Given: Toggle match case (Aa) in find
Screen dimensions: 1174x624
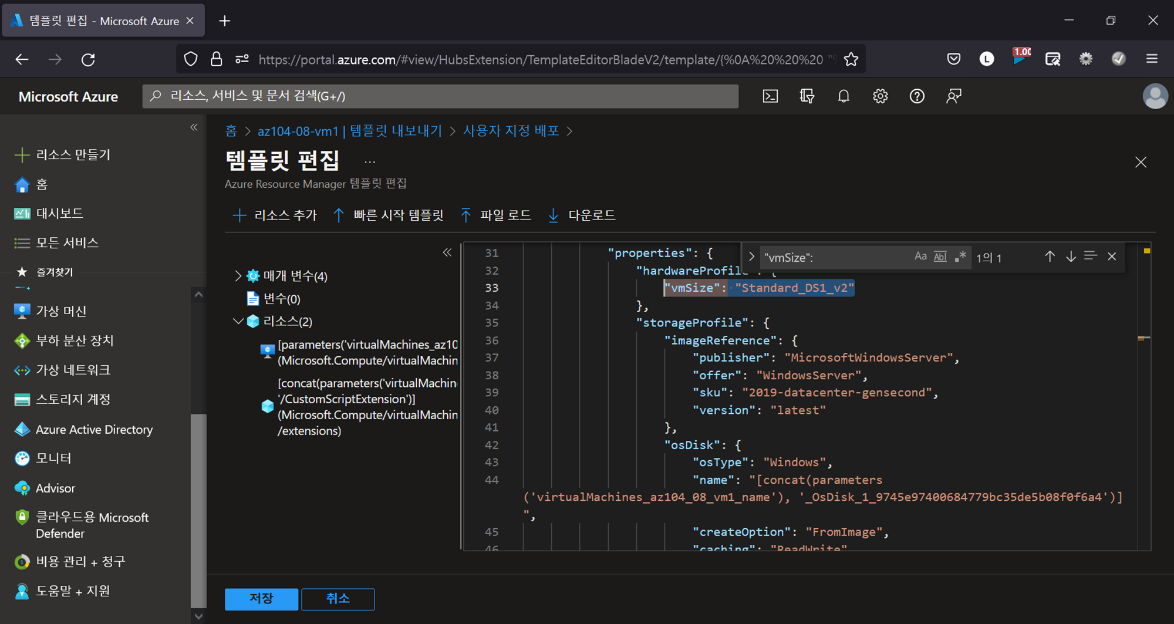Looking at the screenshot, I should pos(920,257).
